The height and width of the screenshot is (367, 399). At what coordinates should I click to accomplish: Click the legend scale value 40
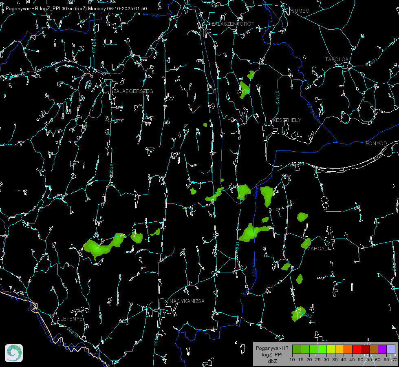tap(343, 360)
